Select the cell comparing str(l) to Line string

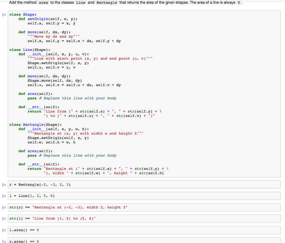coord(144,219)
